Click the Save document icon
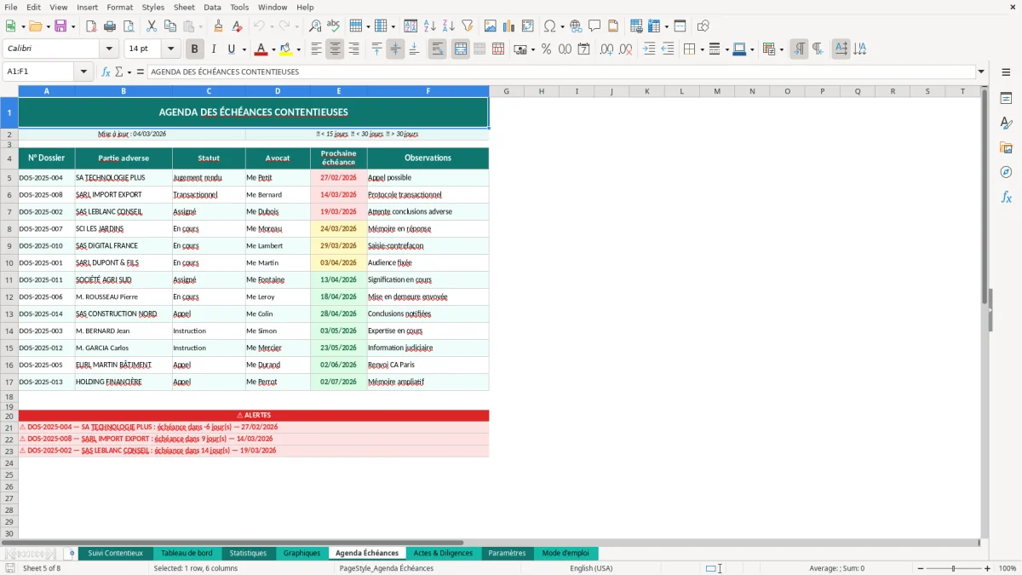This screenshot has width=1022, height=575. (x=60, y=26)
